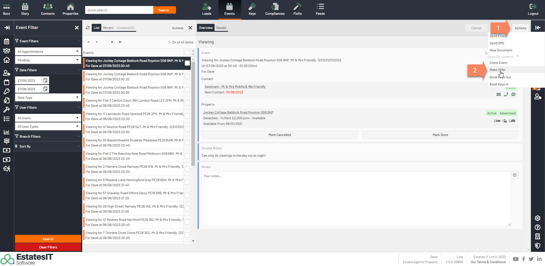
Task: Tick the select-all checkbox in Events header
Action: 187,53
